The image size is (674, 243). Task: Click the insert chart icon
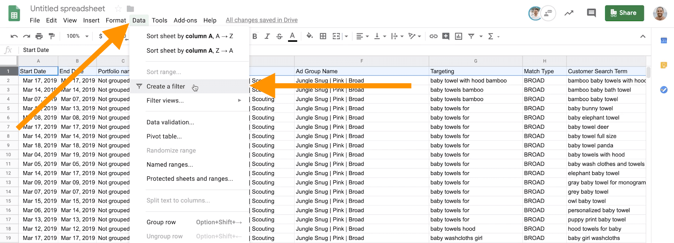point(458,36)
